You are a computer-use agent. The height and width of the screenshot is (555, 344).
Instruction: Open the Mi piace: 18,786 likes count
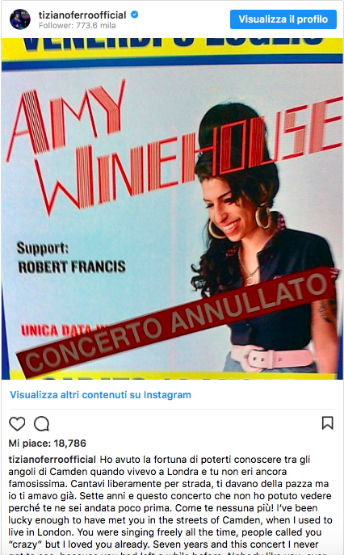[48, 444]
